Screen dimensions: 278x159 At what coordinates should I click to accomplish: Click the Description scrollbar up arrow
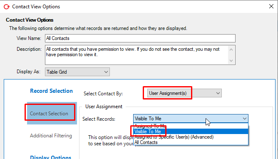click(231, 50)
